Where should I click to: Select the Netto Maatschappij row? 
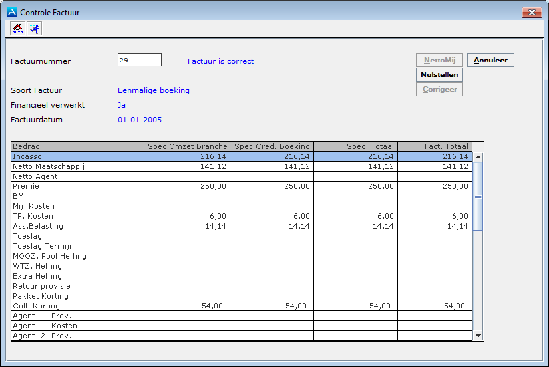point(79,166)
